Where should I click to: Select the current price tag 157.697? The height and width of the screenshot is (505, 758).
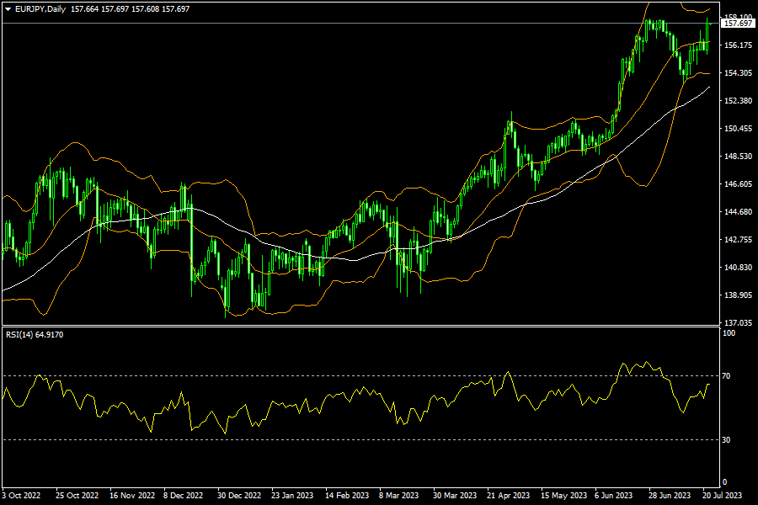(x=738, y=24)
